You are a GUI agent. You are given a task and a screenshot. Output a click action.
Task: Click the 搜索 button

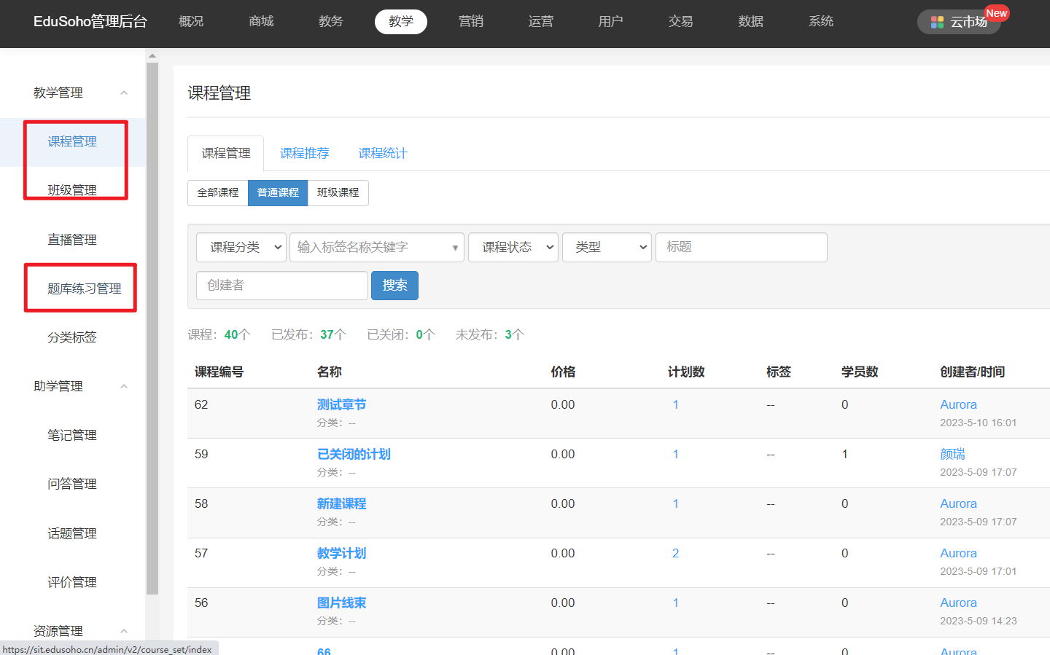pyautogui.click(x=394, y=286)
